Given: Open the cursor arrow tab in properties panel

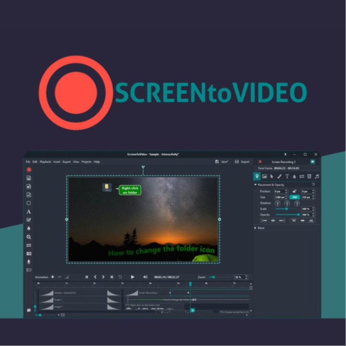Looking at the screenshot, I should tap(272, 176).
